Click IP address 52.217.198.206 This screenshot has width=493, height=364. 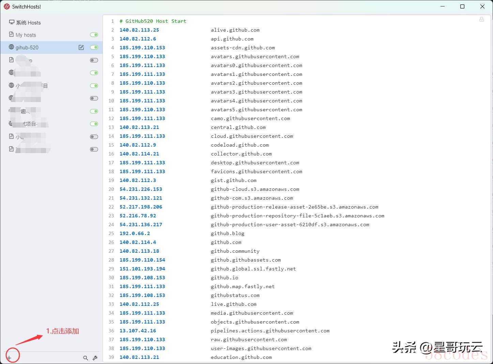coord(141,207)
